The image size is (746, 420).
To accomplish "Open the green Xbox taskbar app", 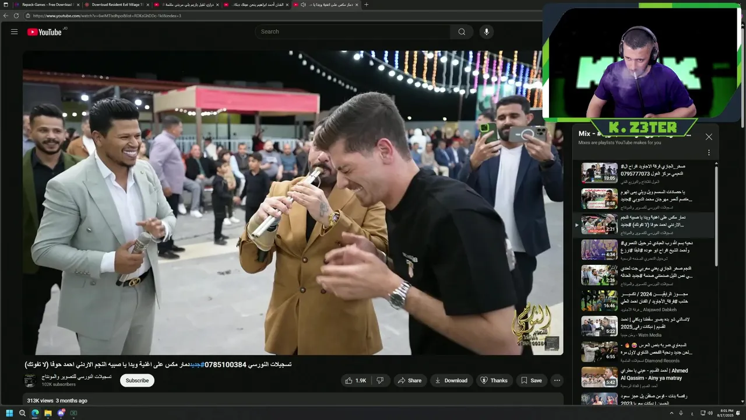I will tap(73, 413).
